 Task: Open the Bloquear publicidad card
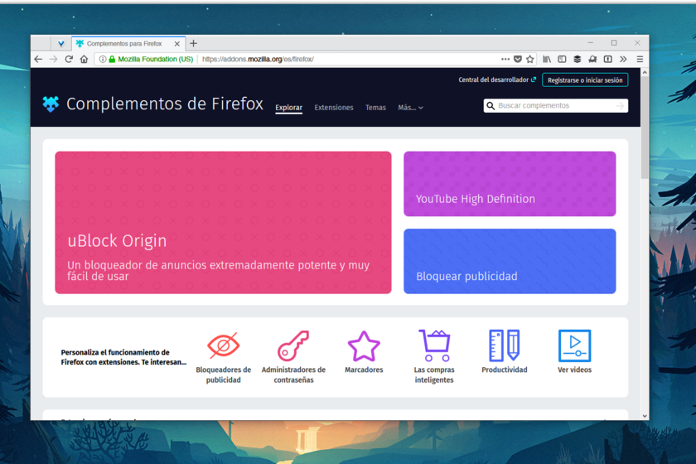(510, 261)
